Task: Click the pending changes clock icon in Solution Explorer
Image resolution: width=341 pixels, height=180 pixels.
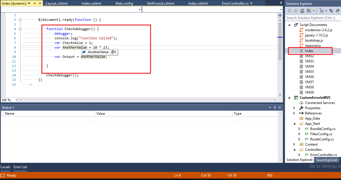Action: point(322,11)
